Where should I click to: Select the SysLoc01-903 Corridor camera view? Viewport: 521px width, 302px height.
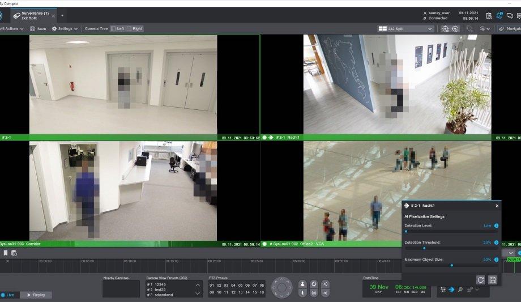click(x=123, y=191)
